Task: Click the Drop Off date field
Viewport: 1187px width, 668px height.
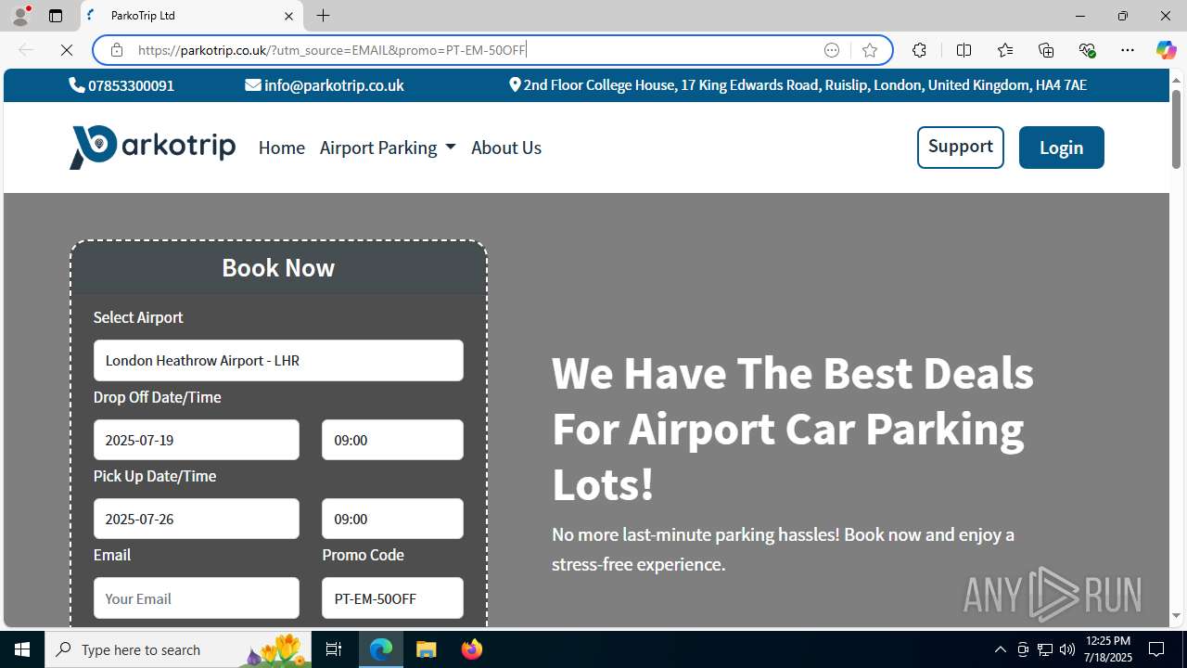Action: click(x=197, y=440)
